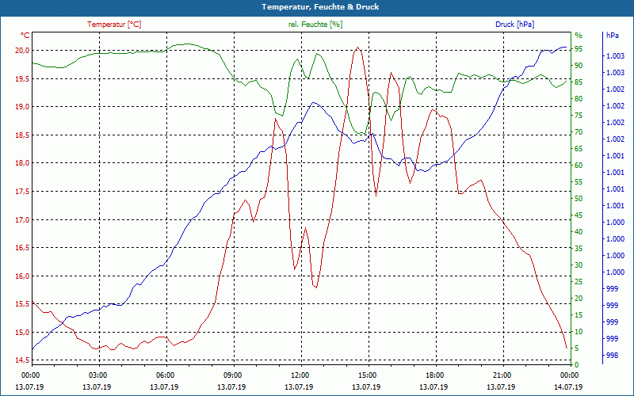Click the '17,5' temperature axis value

tap(23, 192)
